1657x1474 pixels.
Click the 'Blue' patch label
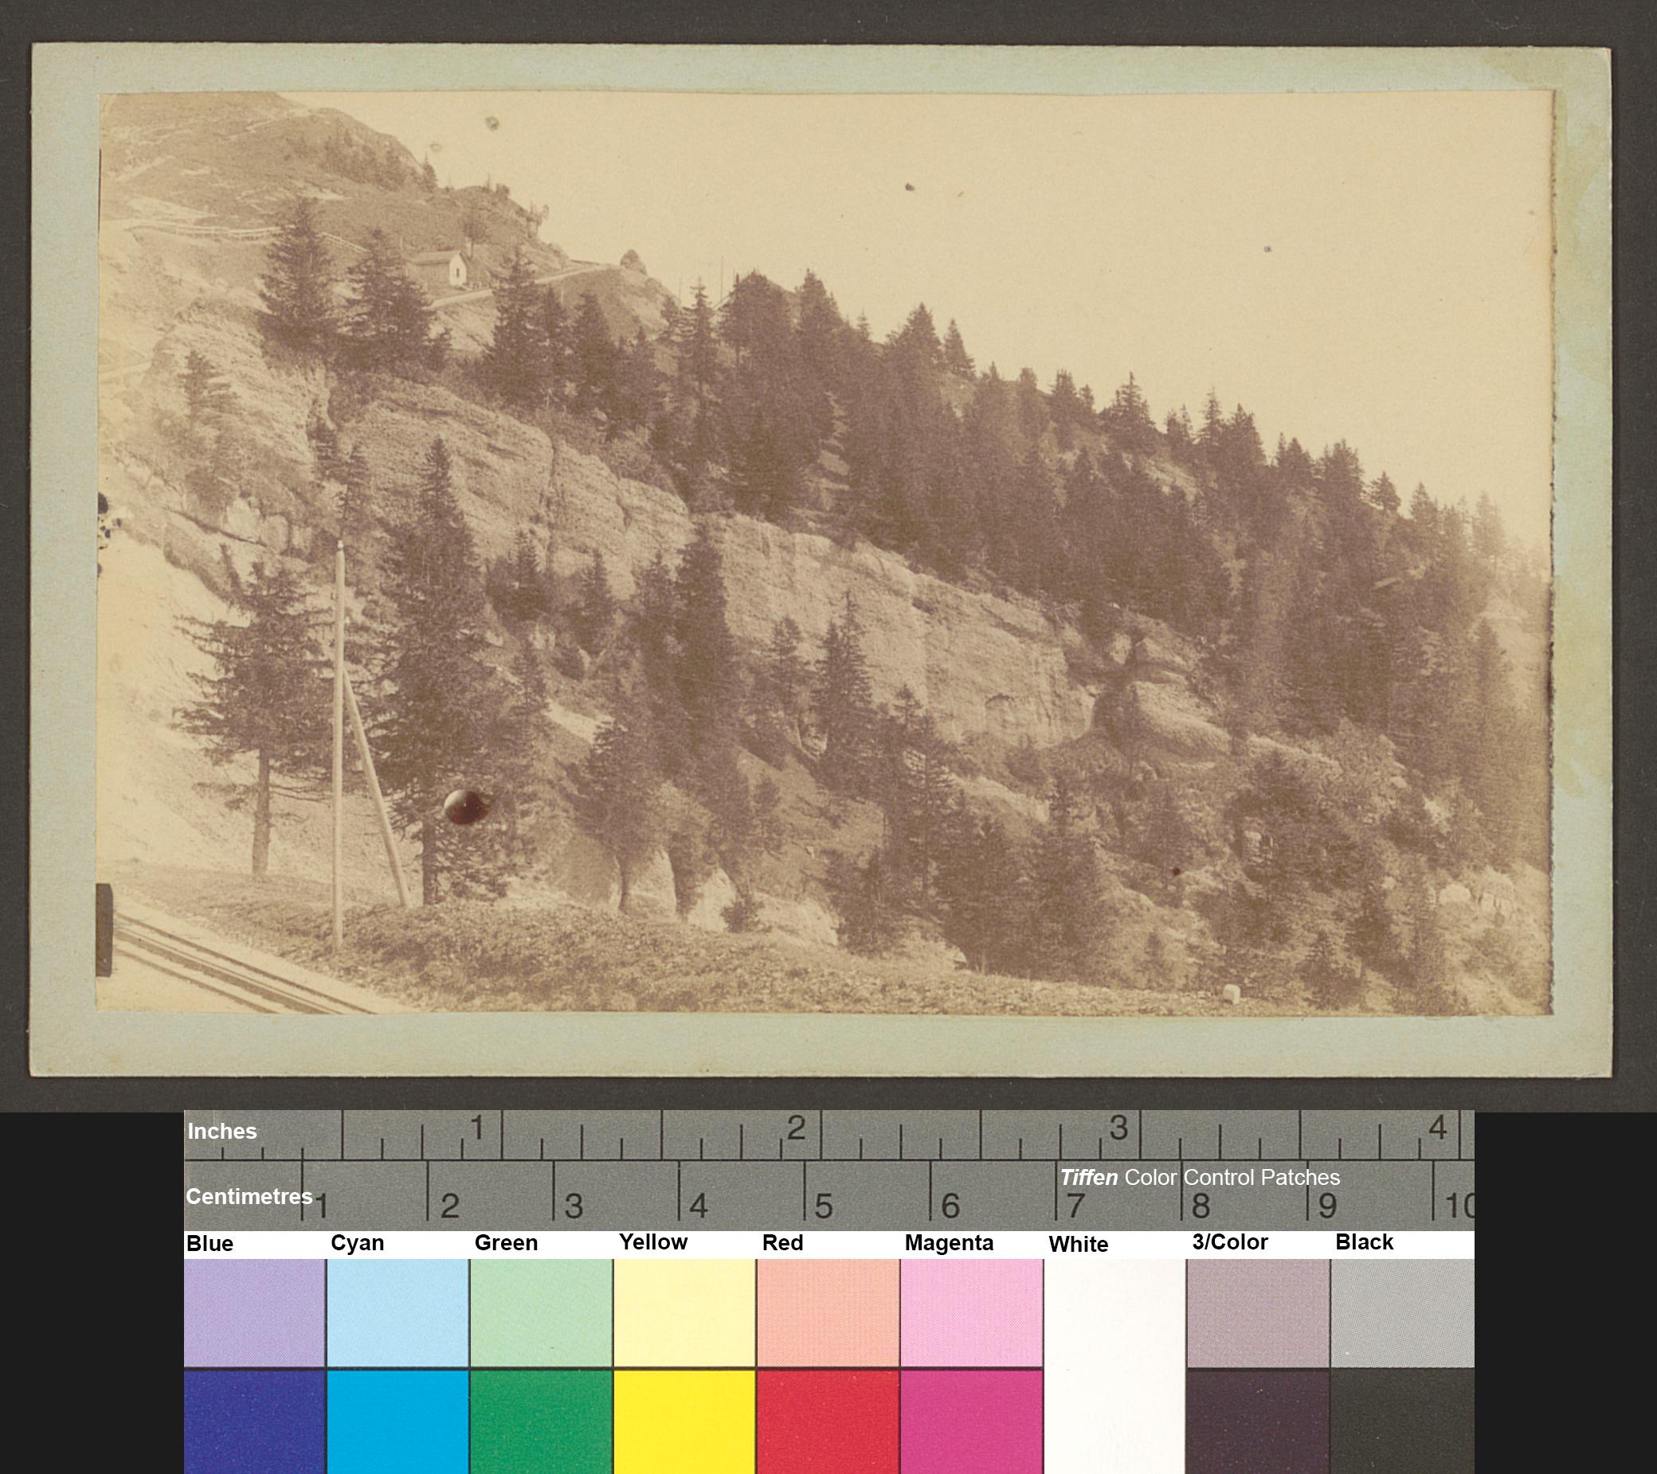tap(210, 1243)
